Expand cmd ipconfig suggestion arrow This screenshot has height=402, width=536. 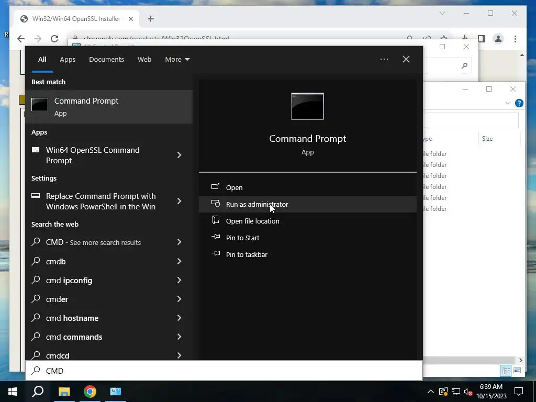click(179, 281)
